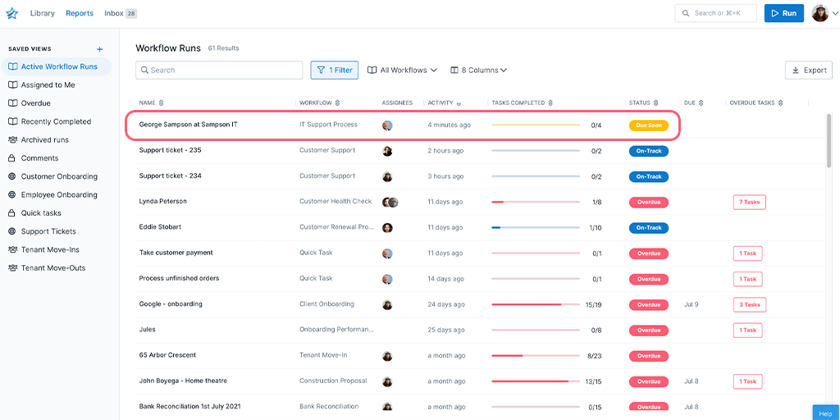Click the sort icon beside Tasks Completed

coord(551,103)
